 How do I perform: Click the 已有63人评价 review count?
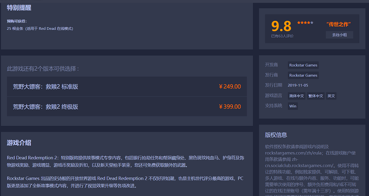282,36
